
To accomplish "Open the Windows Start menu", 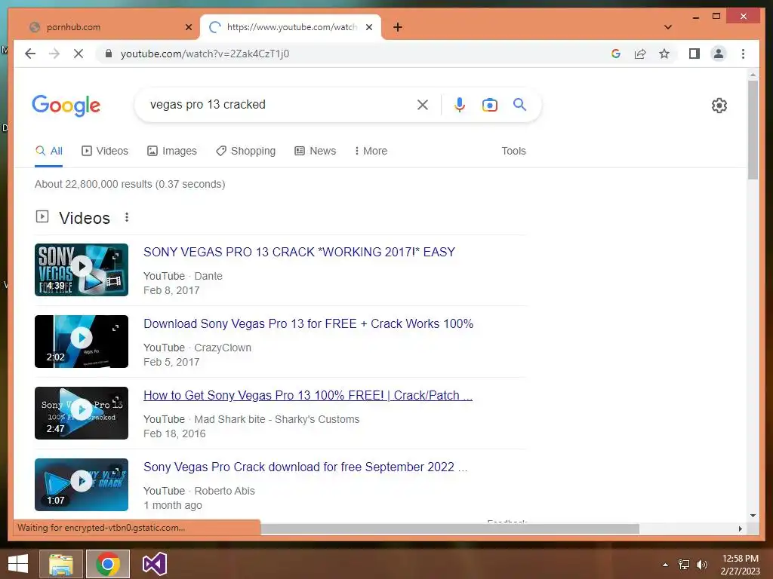I will [x=18, y=564].
